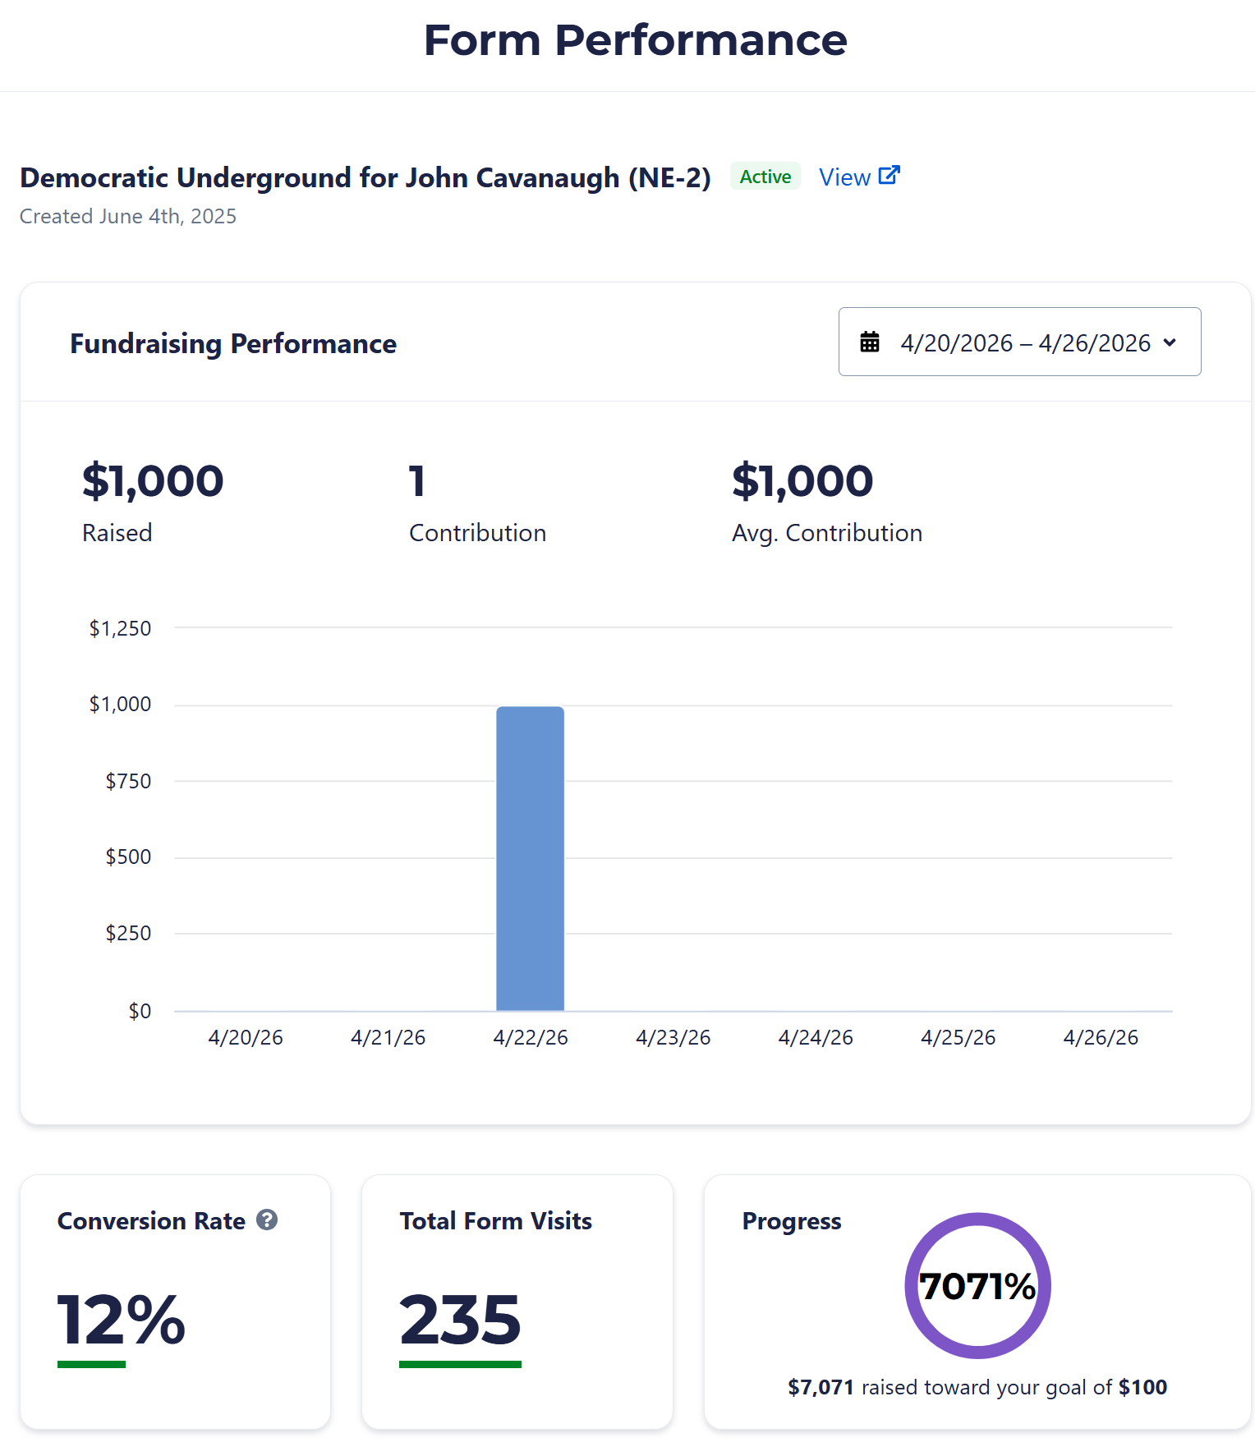Click the external link icon beside View
Viewport: 1255px width, 1456px height.
pyautogui.click(x=889, y=176)
